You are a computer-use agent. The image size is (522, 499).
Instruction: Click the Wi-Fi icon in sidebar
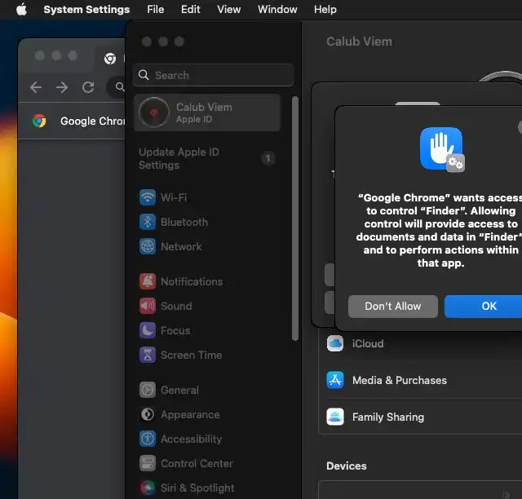point(148,197)
